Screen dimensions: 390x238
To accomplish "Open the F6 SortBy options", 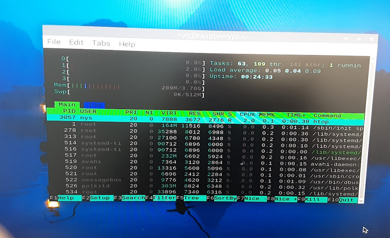I will (222, 198).
